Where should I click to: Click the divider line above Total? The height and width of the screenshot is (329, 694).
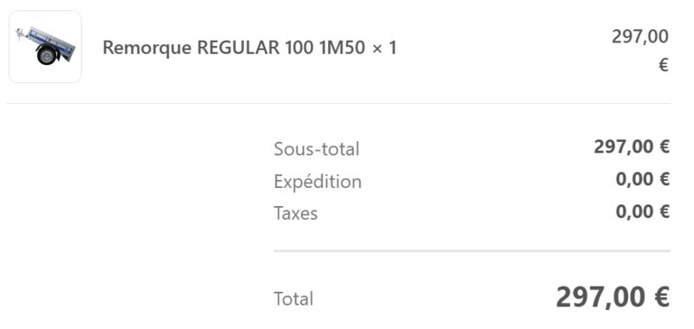click(x=472, y=251)
